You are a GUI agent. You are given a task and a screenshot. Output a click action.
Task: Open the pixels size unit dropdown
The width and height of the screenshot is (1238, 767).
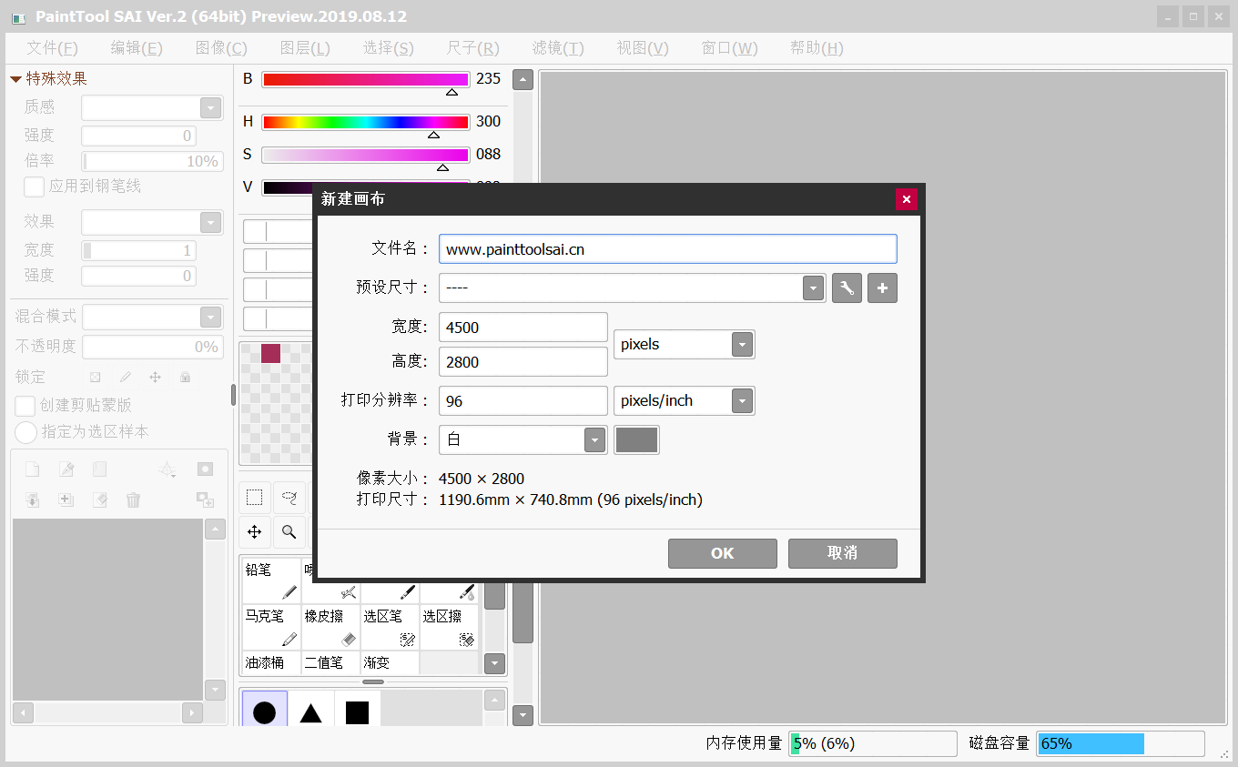pos(743,345)
